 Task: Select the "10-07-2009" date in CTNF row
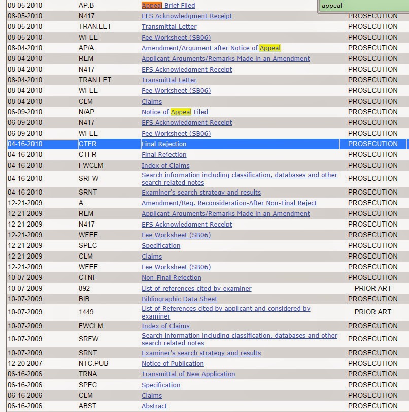pos(25,278)
